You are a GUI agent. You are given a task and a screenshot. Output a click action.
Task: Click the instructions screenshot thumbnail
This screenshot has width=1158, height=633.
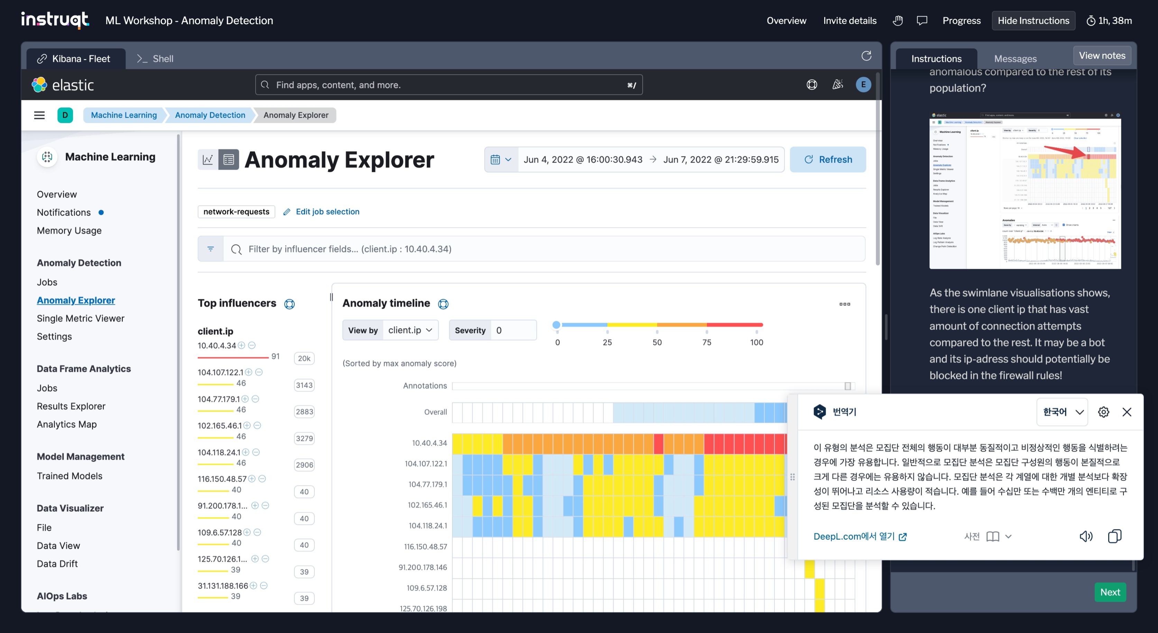tap(1025, 190)
